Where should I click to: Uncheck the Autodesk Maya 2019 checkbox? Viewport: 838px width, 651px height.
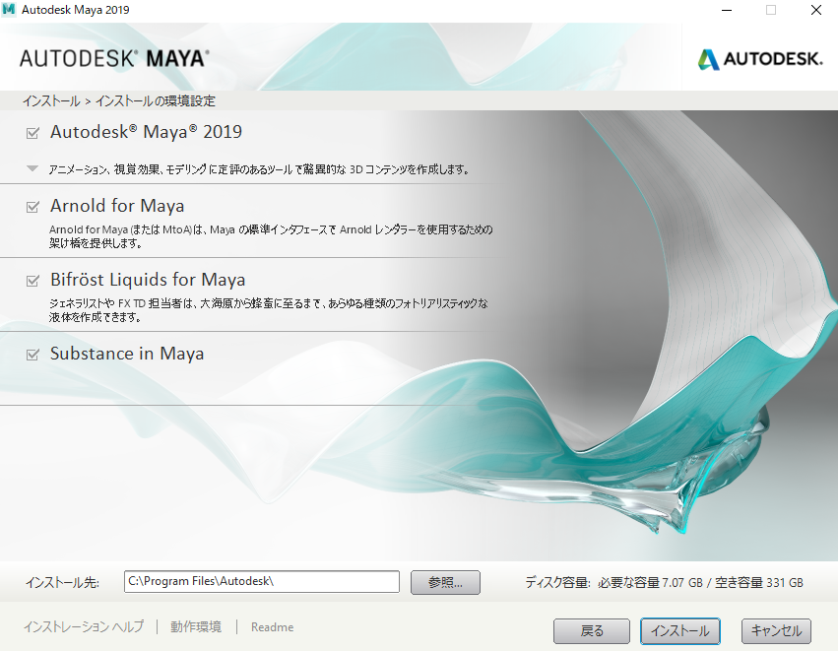tap(32, 133)
